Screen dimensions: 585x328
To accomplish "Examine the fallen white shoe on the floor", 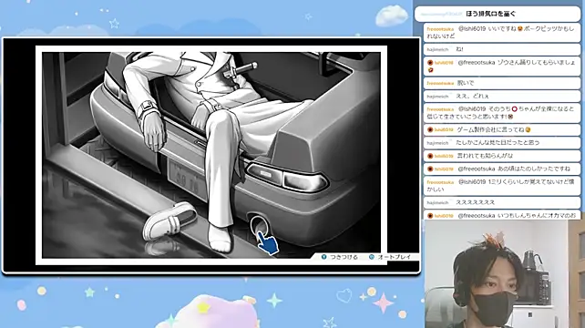I will (170, 220).
